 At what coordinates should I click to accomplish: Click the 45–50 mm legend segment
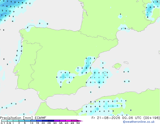pos(74,121)
